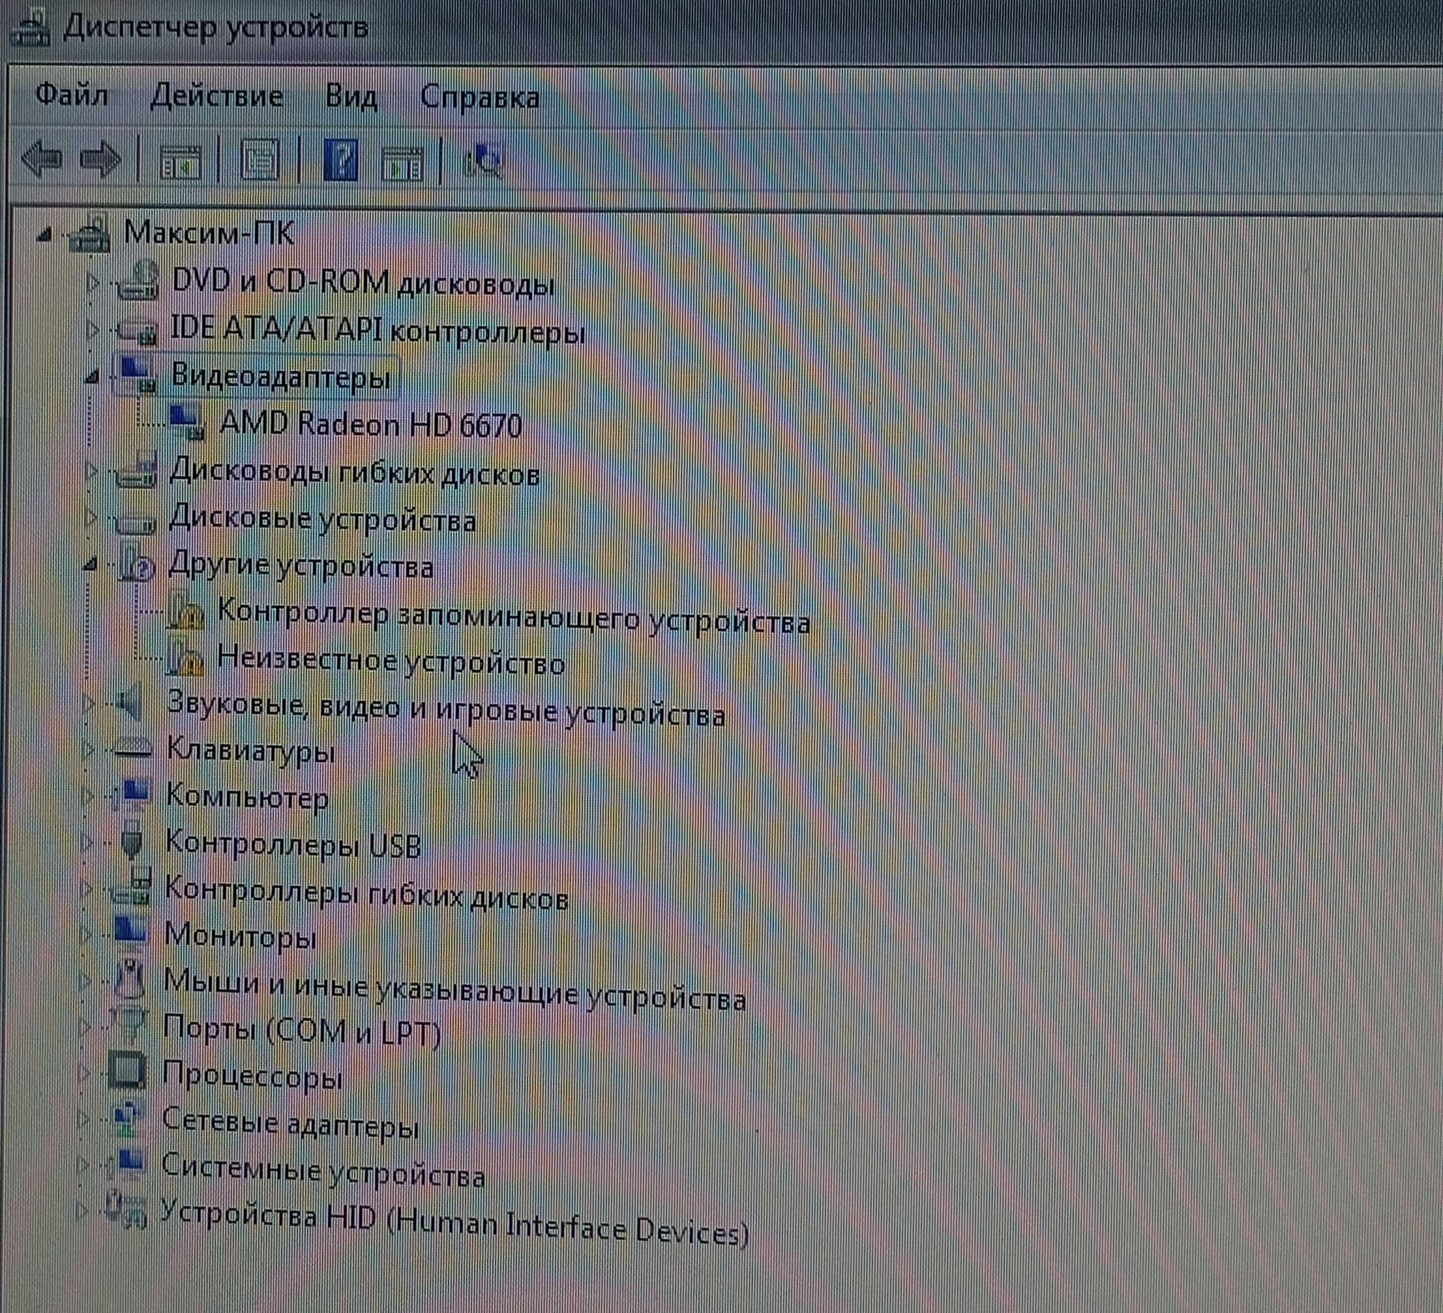
Task: Select Устройства HID (Human Interface Devices) label
Action: pos(454,1225)
